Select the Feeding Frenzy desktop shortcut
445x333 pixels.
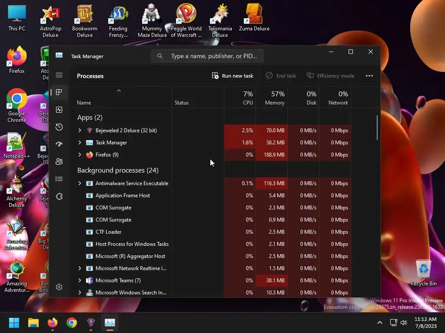(x=118, y=21)
